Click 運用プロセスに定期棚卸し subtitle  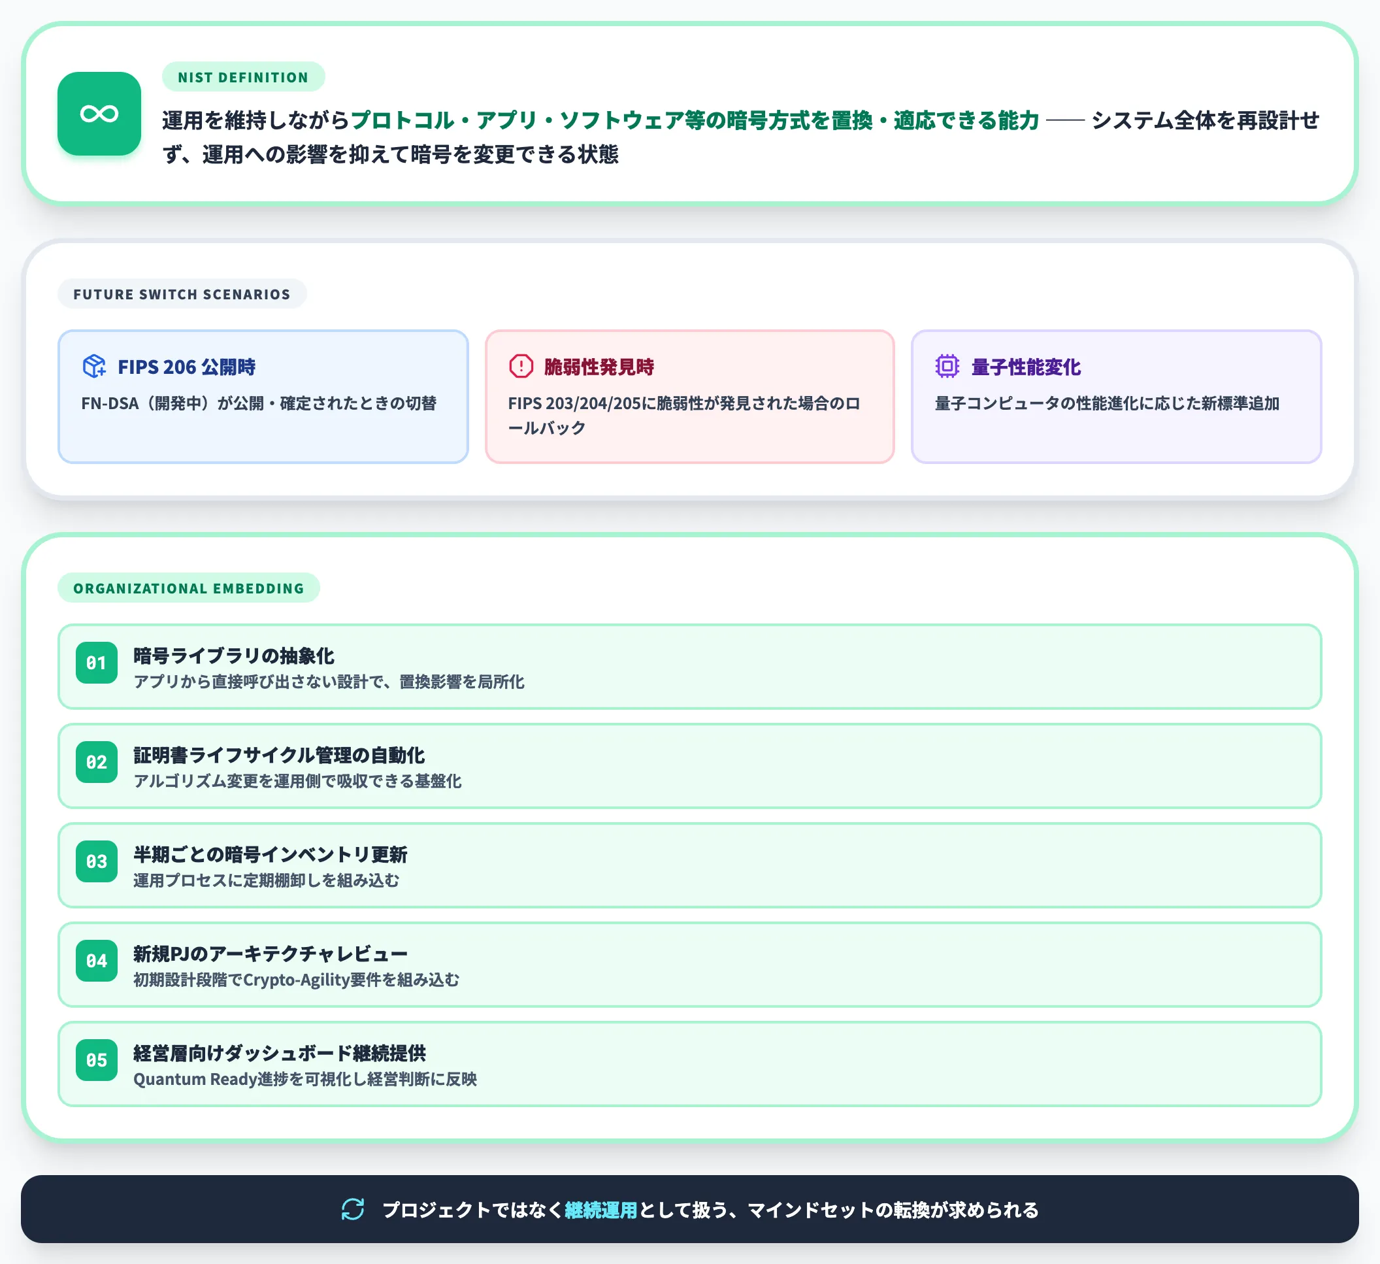[265, 880]
